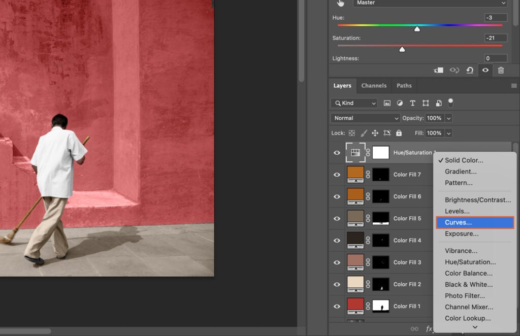The height and width of the screenshot is (336, 520).
Task: Clip the adjustment to the layer below
Action: point(440,70)
